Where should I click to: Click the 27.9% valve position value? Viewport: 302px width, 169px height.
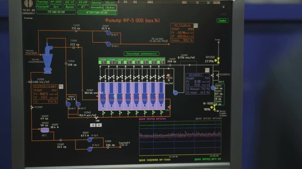tap(209, 61)
